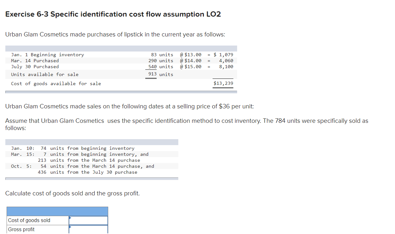Select the blue header row of the answer table
Image resolution: width=395 pixels, height=234 pixels.
click(57, 211)
